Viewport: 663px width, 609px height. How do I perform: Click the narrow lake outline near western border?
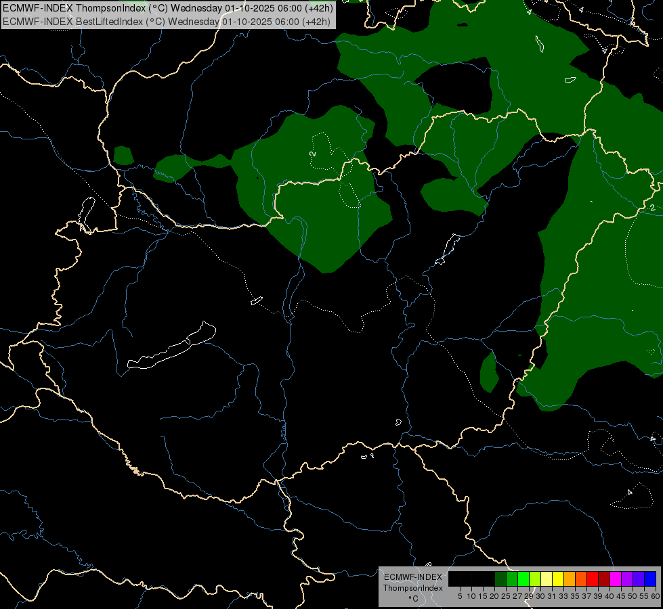[x=86, y=214]
